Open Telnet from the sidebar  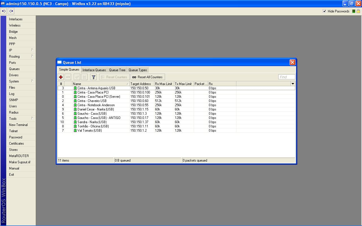pos(21,131)
